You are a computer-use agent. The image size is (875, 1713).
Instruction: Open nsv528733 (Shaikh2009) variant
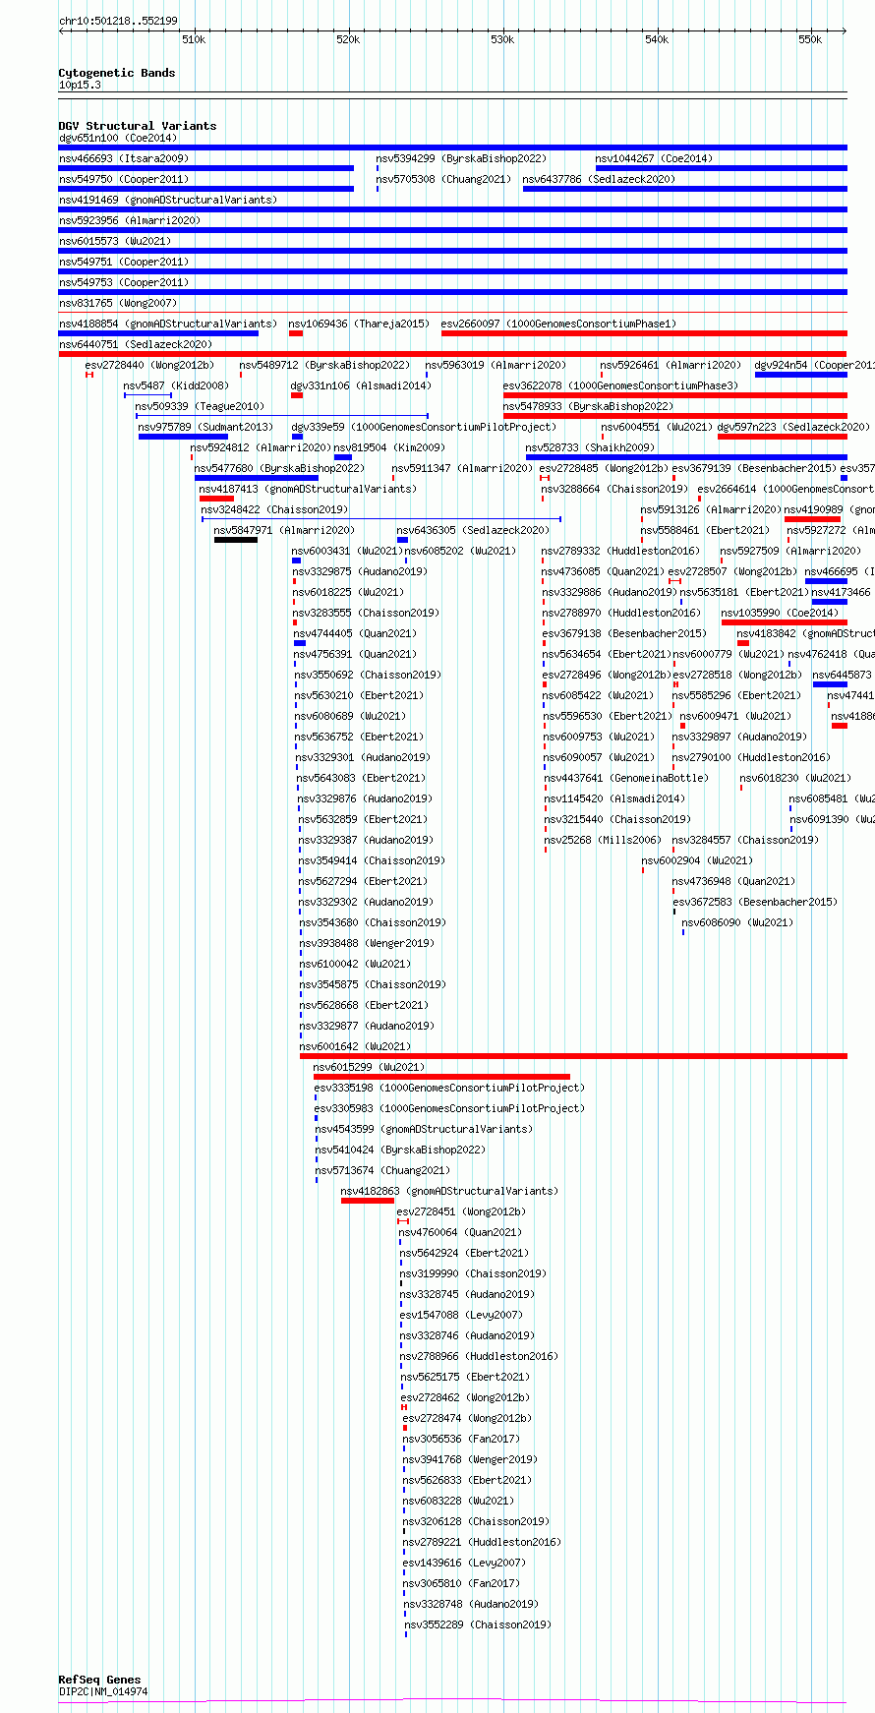click(x=590, y=447)
